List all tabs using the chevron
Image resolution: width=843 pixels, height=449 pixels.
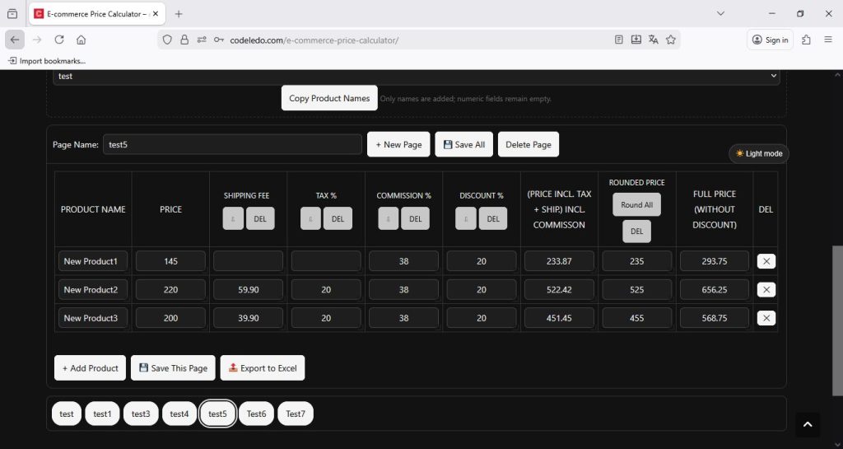pos(720,13)
